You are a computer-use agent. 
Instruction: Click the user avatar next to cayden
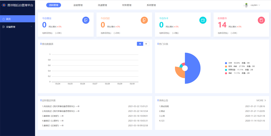click(x=246, y=5)
